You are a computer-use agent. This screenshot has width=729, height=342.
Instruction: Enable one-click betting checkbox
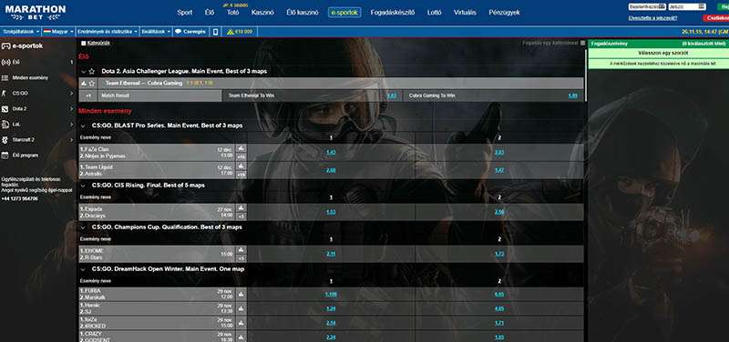coord(583,43)
